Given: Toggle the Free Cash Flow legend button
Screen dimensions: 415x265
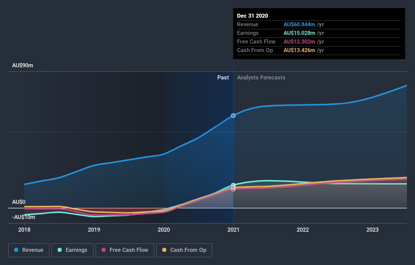Looking at the screenshot, I should click(125, 250).
